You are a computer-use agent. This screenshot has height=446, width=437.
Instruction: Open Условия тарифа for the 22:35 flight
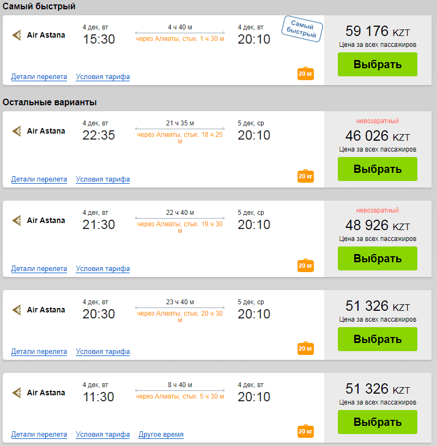(x=102, y=179)
